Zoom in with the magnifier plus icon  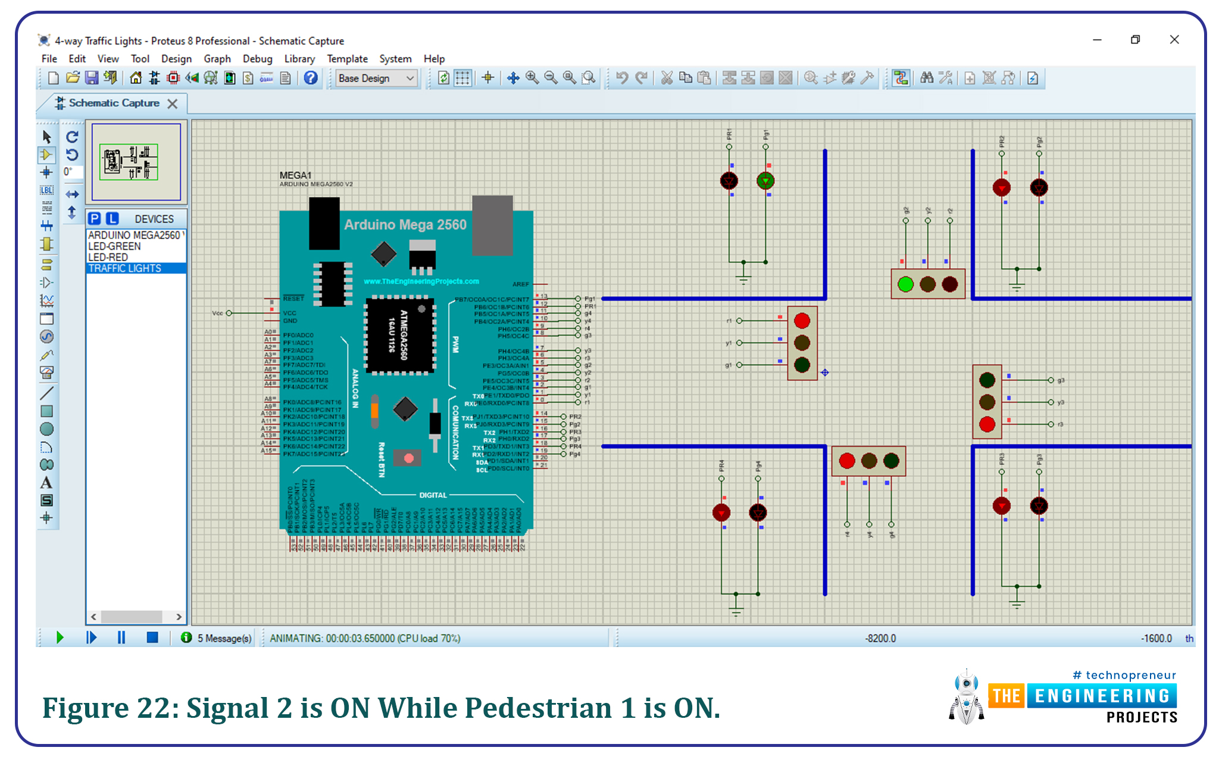point(532,78)
